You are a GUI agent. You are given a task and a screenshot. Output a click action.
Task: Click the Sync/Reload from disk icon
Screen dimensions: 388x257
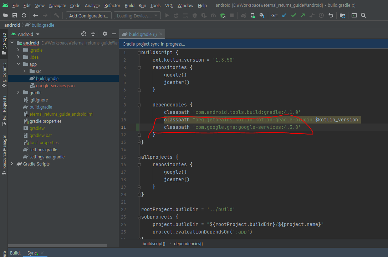(x=24, y=16)
